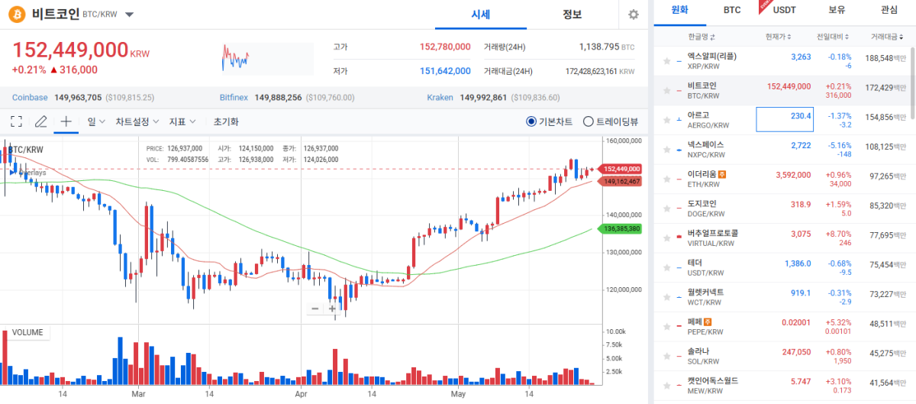Open the 지표 indicators dropdown

click(x=182, y=121)
